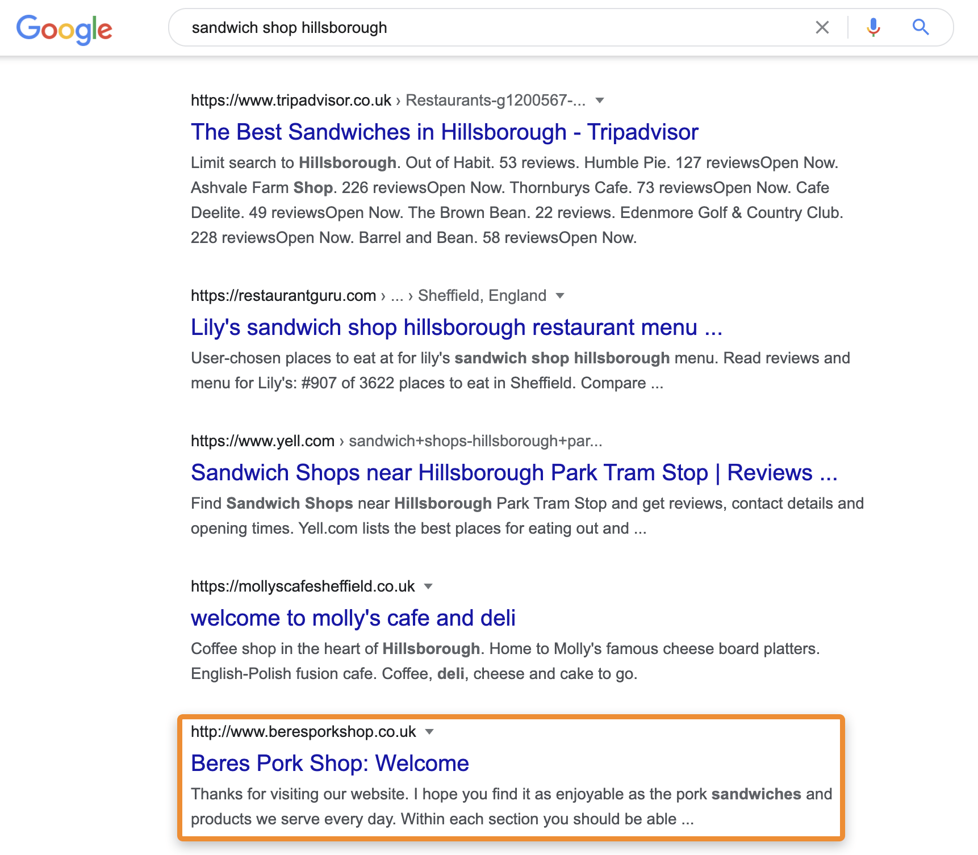Screen dimensions: 978x855
Task: Open Lily's sandwich shop hillsborough result
Action: coord(456,328)
